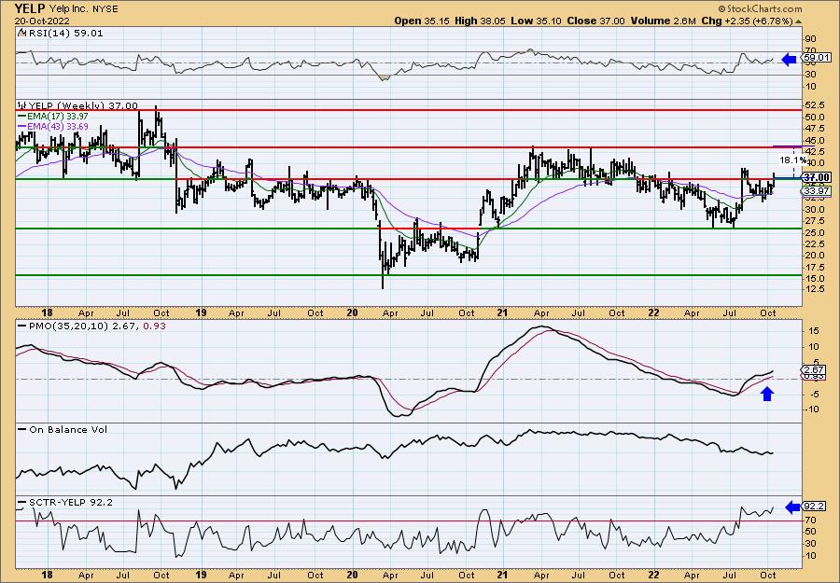The image size is (840, 583).
Task: Click the PMO(35,20,10) 2.67 legend
Action: click(x=84, y=326)
